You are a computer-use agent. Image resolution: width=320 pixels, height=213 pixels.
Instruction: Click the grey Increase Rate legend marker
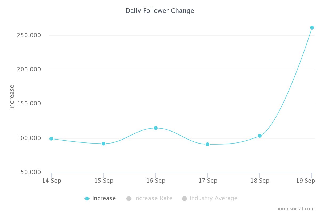129,198
